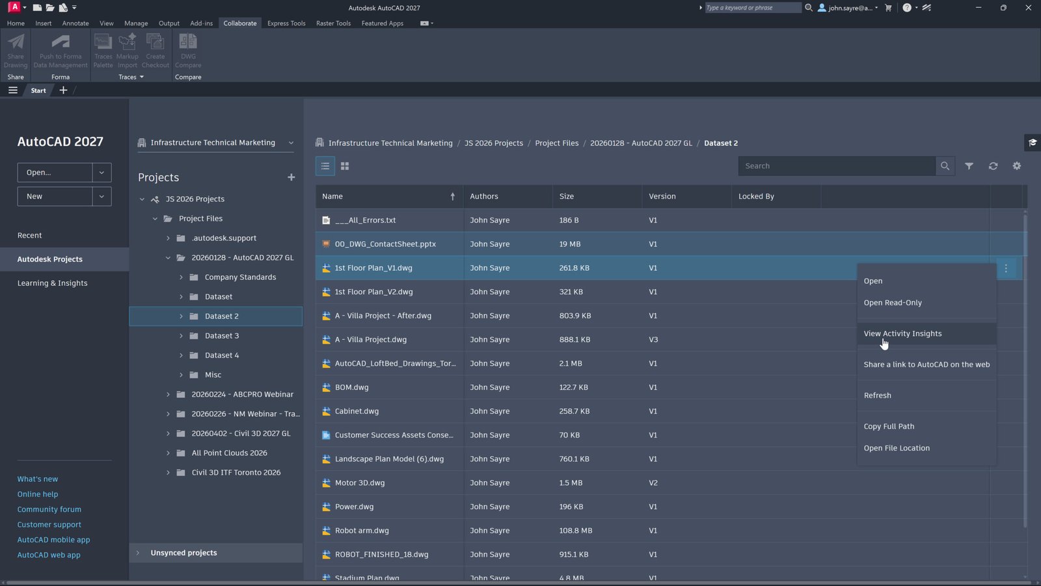1041x586 pixels.
Task: Switch to grid view for files
Action: tap(345, 166)
